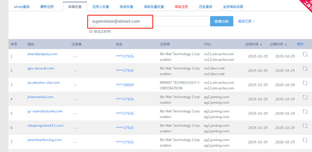Open the accelerator-cbs.com domain link
312x152 pixels.
[43, 83]
